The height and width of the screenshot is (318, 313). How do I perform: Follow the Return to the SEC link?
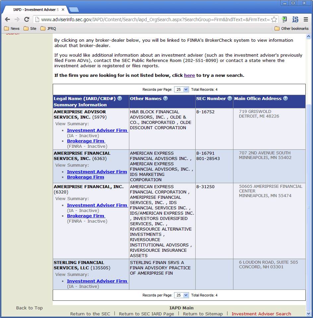(90, 314)
